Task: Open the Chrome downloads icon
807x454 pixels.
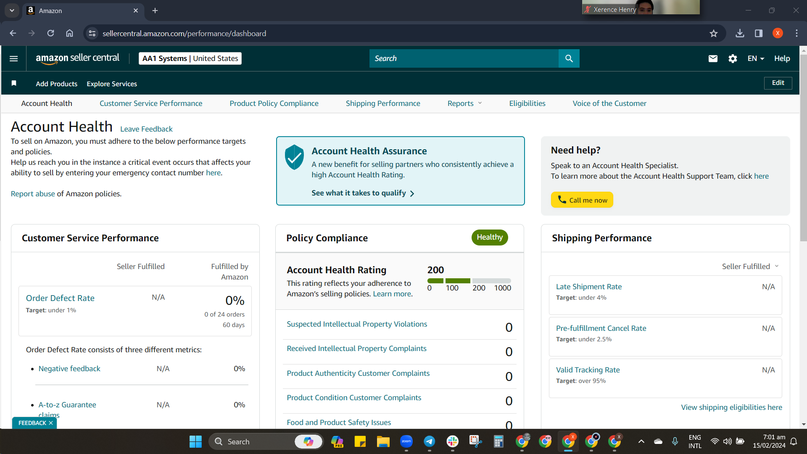Action: click(740, 33)
